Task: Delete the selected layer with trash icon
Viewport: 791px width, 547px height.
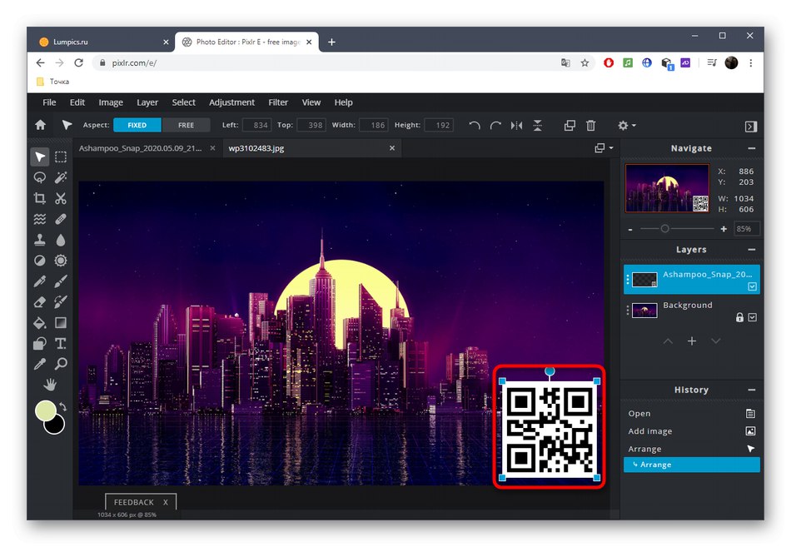Action: click(x=590, y=126)
